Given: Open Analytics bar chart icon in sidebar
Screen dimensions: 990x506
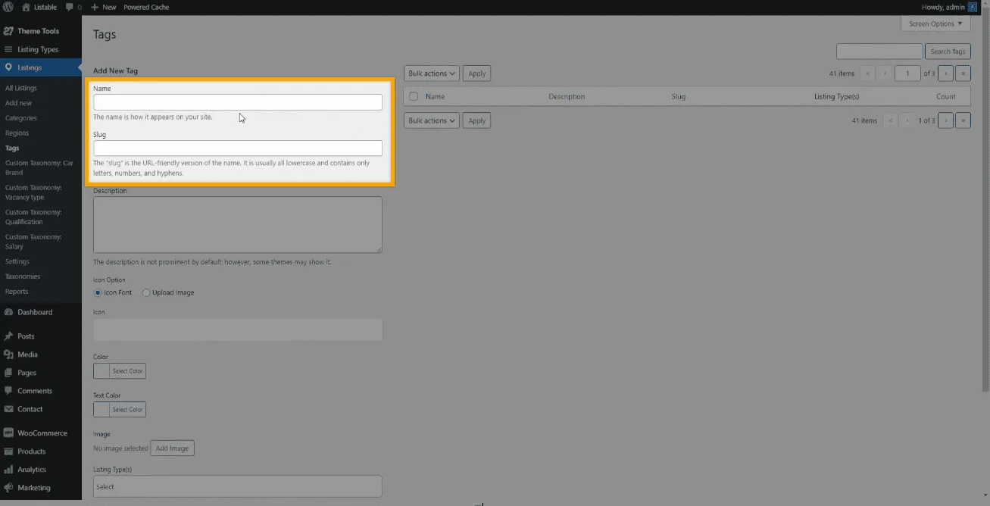Looking at the screenshot, I should point(8,470).
